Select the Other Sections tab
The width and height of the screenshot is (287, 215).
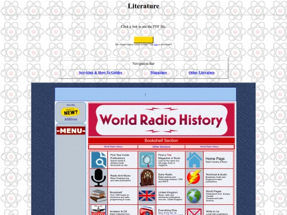[161, 147]
